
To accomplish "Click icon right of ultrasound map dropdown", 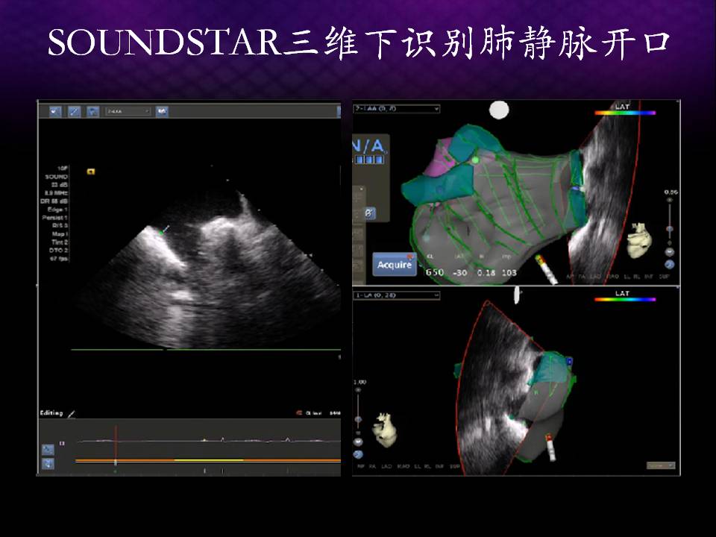I will (162, 111).
